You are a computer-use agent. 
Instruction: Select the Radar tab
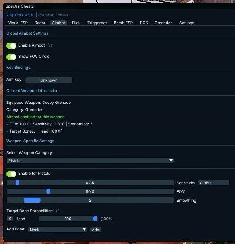(x=40, y=23)
